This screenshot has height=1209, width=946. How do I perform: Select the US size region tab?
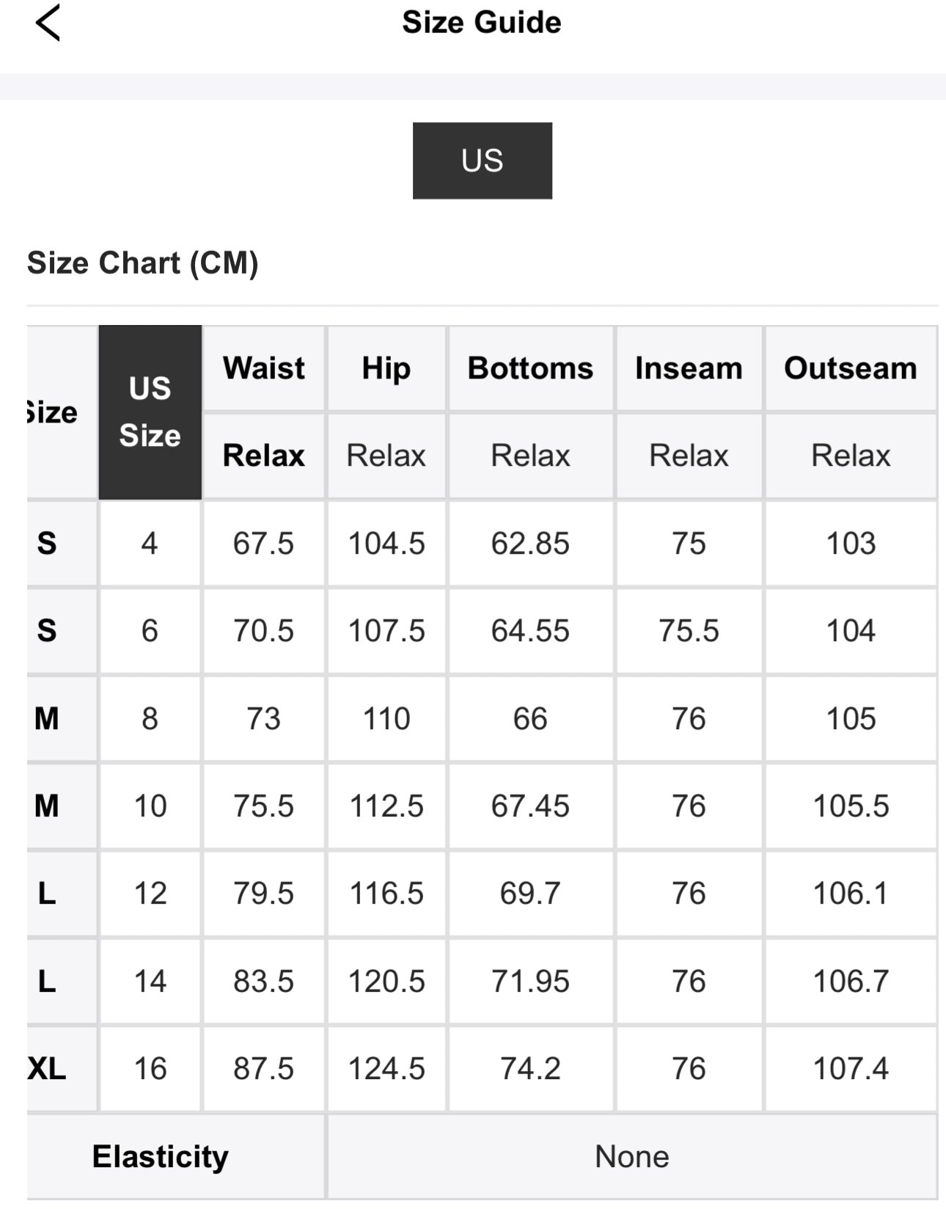click(482, 161)
